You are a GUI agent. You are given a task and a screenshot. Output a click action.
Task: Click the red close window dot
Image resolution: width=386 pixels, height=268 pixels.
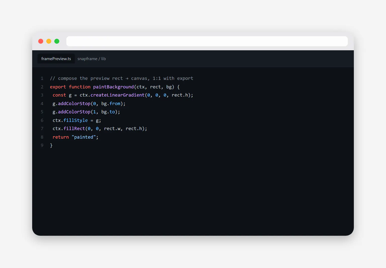[x=41, y=41]
